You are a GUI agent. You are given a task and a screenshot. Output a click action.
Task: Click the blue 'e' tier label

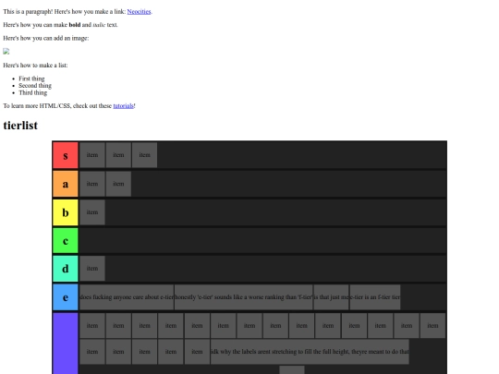(x=66, y=297)
